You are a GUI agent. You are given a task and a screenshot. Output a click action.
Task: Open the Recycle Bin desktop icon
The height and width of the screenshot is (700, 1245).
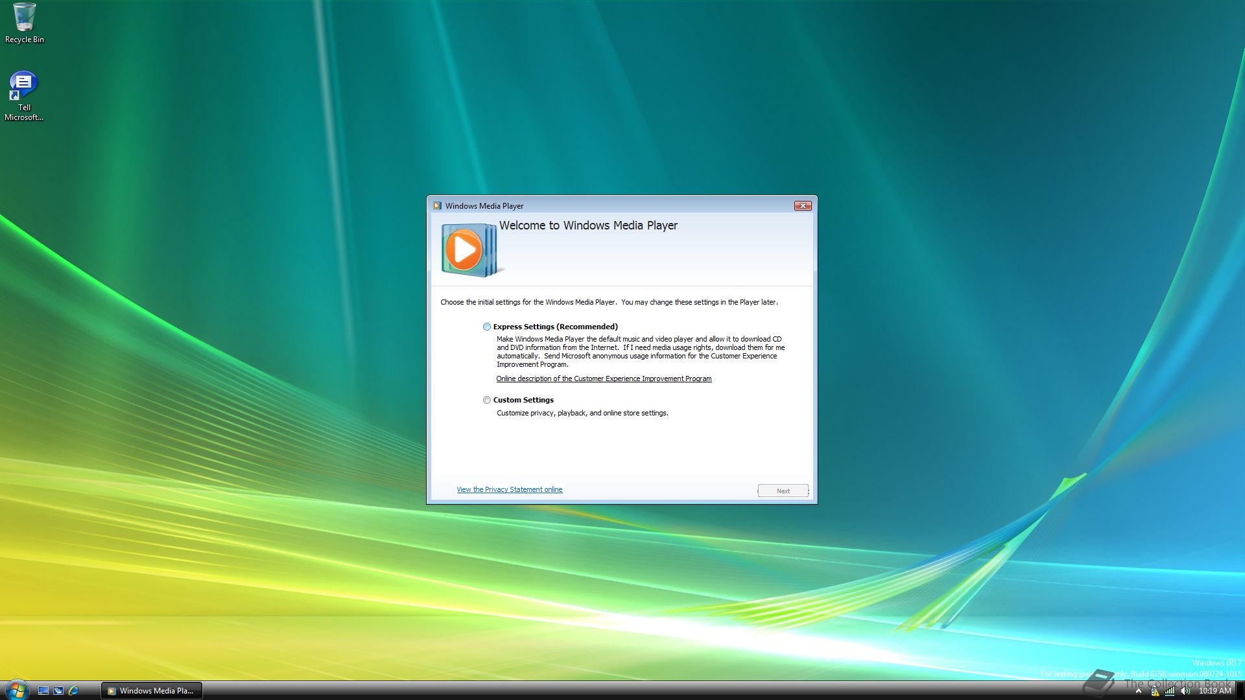pyautogui.click(x=25, y=23)
